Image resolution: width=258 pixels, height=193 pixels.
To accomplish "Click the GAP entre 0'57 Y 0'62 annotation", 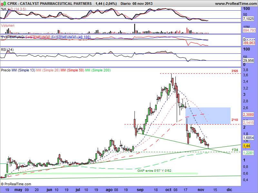I will (154, 171).
